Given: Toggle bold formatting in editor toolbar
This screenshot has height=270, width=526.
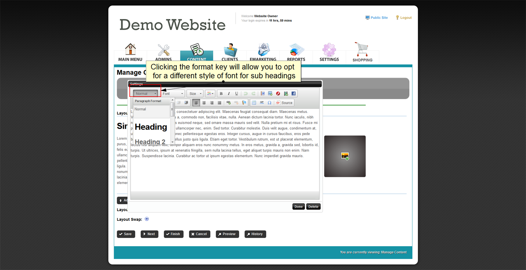Looking at the screenshot, I should tap(221, 94).
